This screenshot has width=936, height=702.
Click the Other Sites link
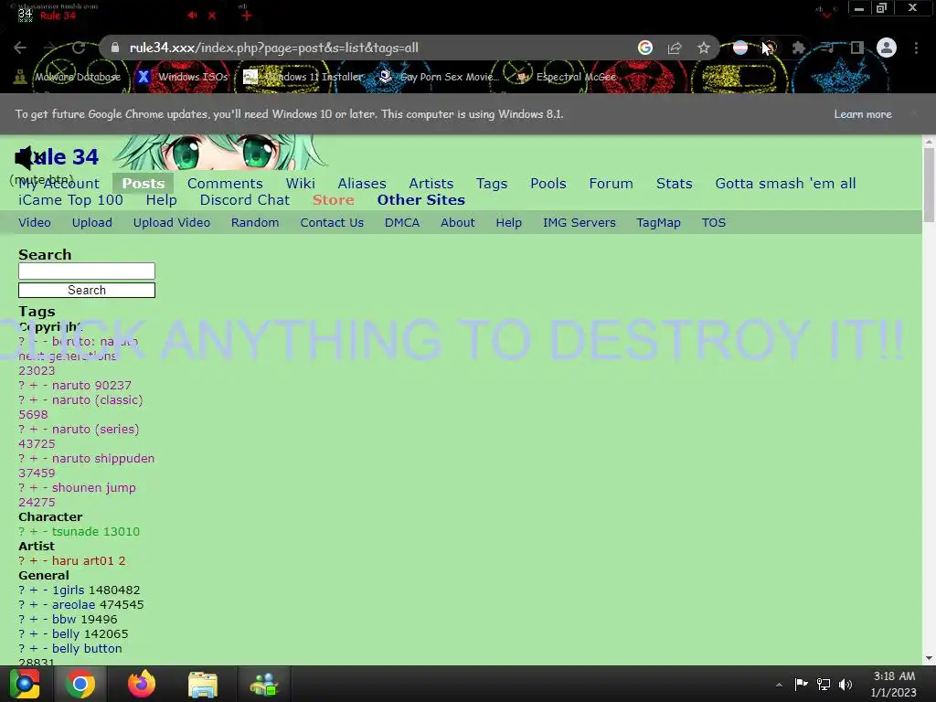point(420,200)
